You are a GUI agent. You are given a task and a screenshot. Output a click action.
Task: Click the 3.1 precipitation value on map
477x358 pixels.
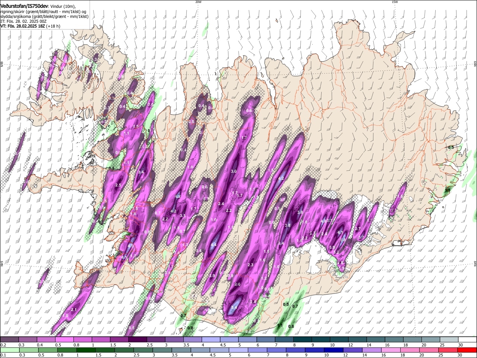tap(183, 216)
